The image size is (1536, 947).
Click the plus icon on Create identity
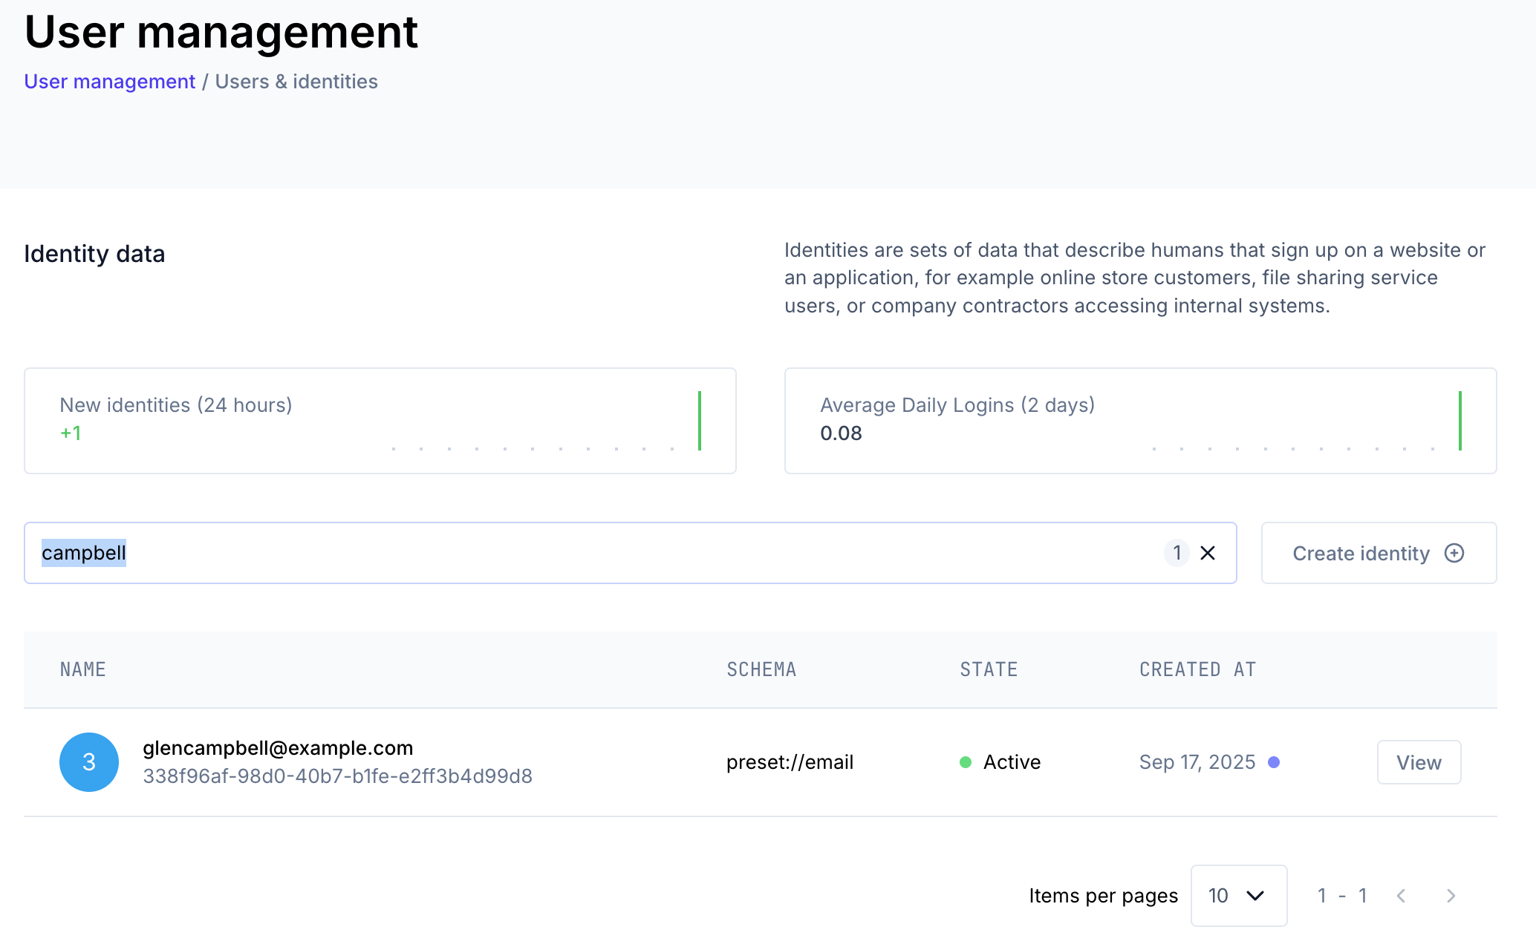[x=1454, y=553]
